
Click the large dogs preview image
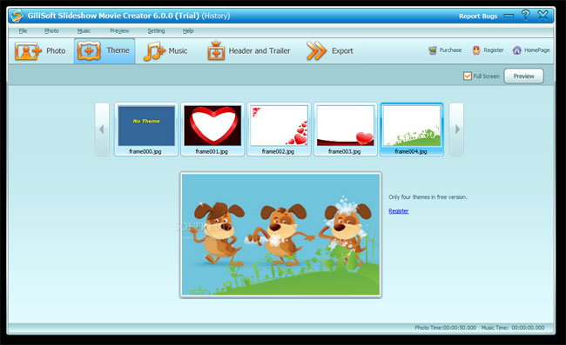281,235
